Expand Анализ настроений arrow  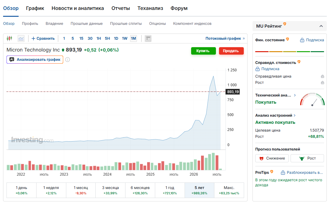pos(295,115)
